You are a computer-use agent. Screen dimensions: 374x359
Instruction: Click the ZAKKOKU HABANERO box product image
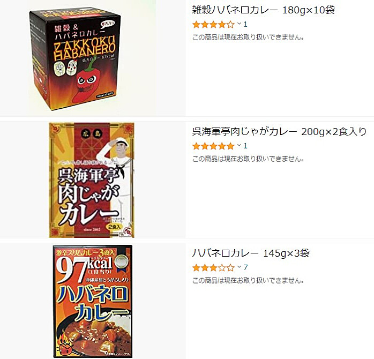pyautogui.click(x=76, y=58)
